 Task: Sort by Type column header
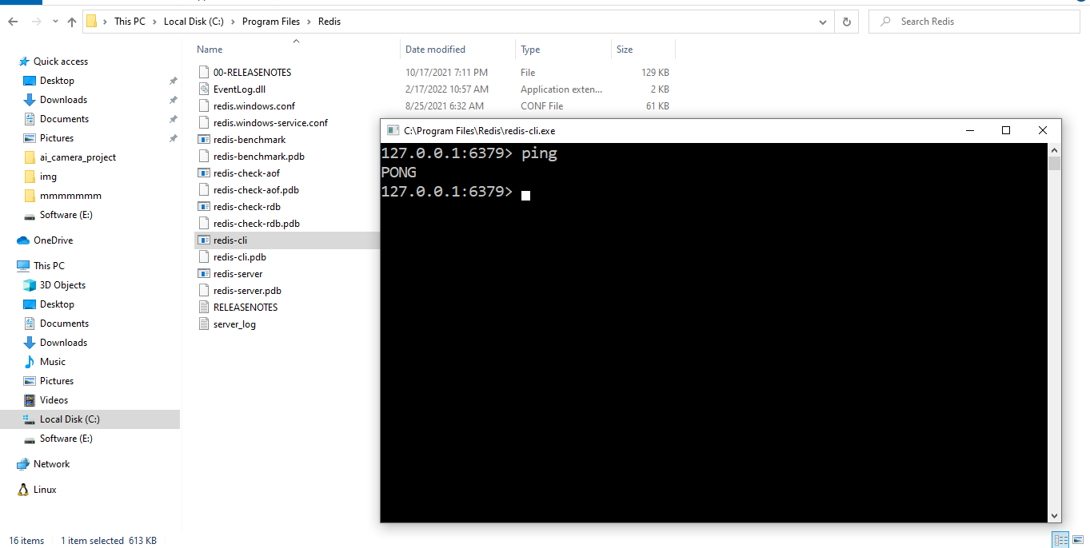coord(530,50)
